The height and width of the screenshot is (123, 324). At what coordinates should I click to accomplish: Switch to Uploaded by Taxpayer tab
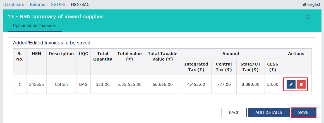pyautogui.click(x=35, y=26)
